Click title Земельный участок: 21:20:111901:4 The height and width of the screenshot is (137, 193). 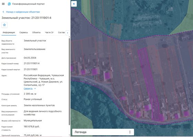pos(26,18)
